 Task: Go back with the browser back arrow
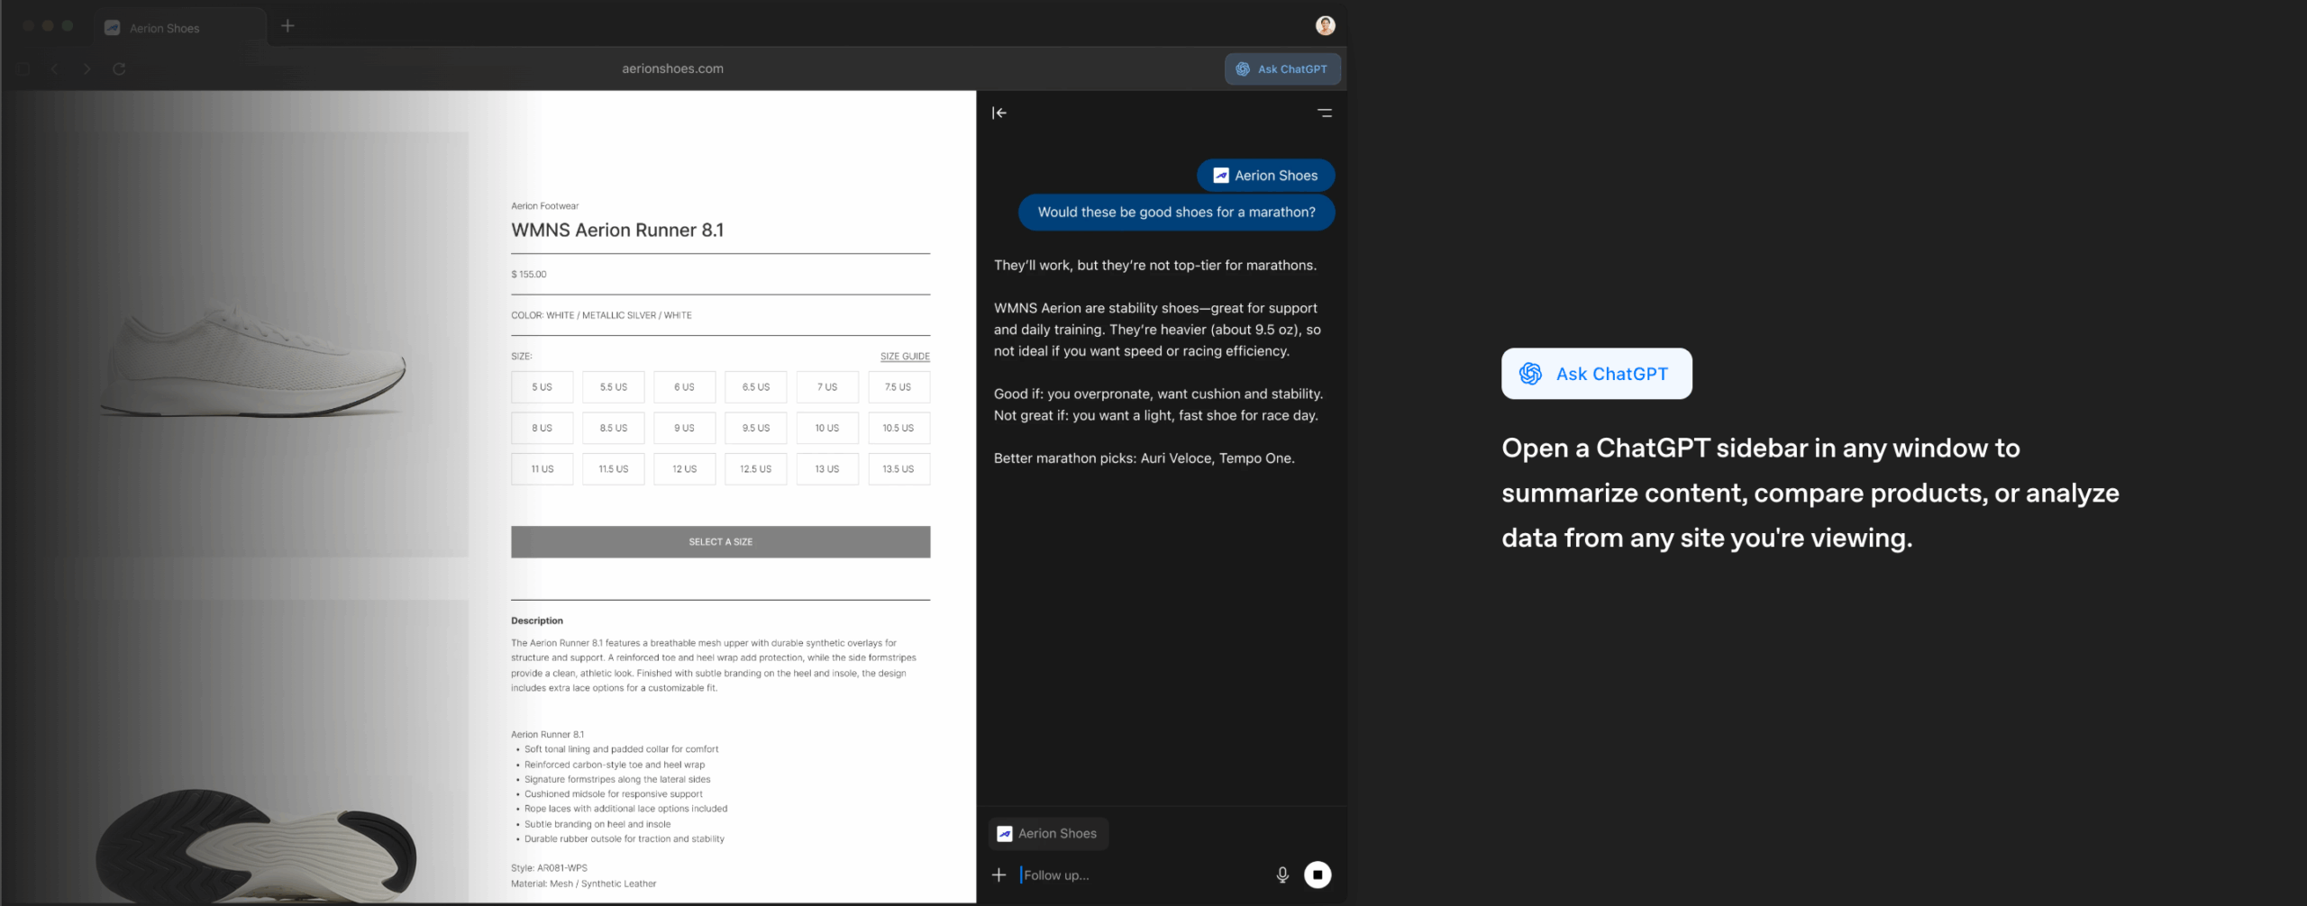pos(55,69)
